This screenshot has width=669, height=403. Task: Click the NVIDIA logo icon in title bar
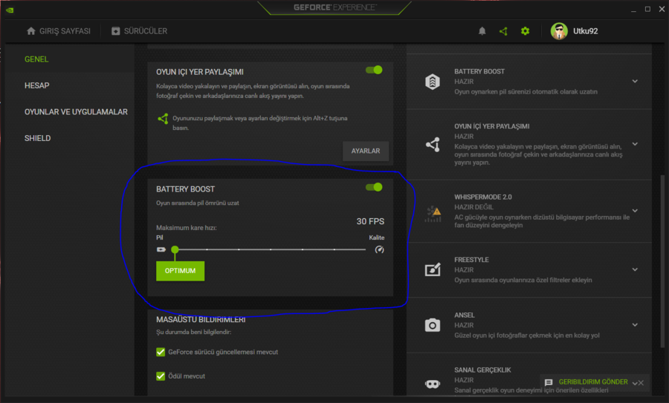(10, 10)
